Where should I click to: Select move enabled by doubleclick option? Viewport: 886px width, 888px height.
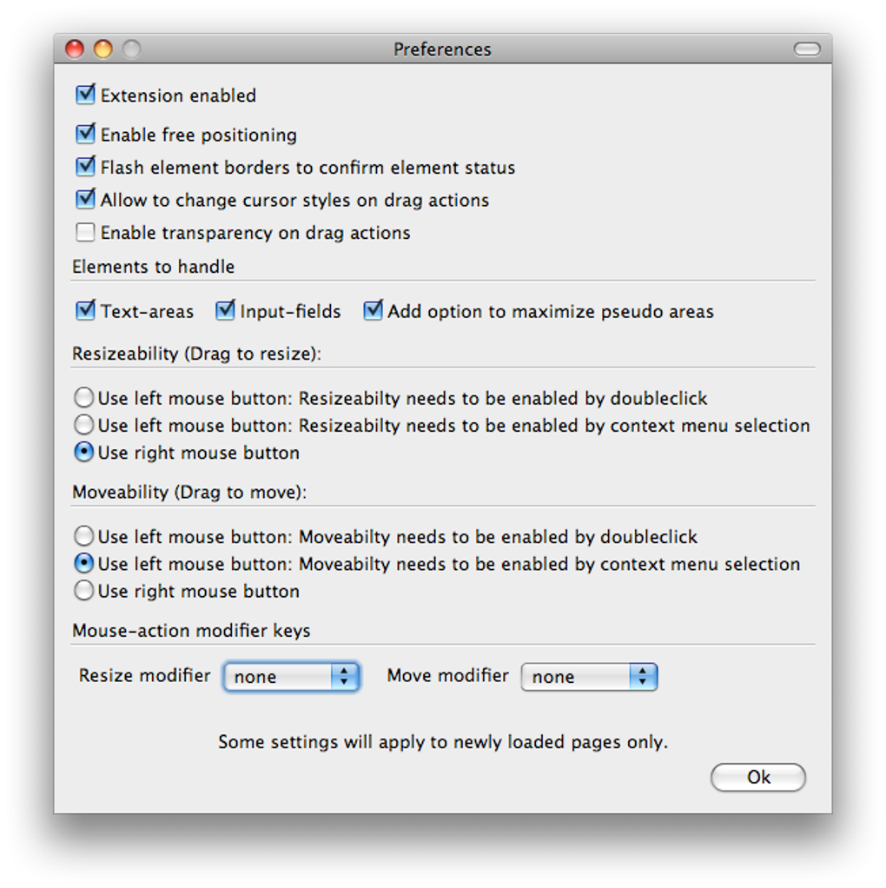tap(83, 535)
